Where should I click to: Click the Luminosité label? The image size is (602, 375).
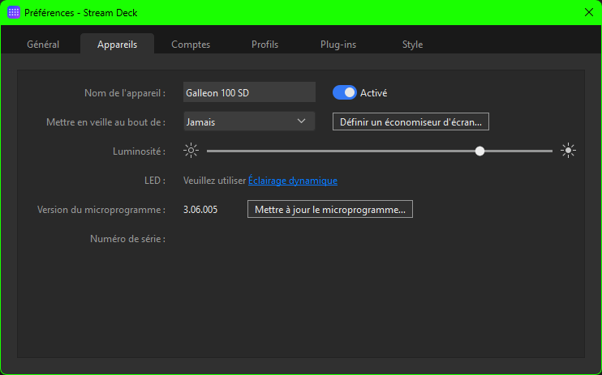(x=139, y=151)
